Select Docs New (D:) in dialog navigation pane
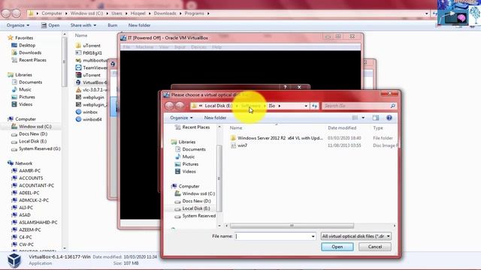This screenshot has width=481, height=270. (193, 201)
